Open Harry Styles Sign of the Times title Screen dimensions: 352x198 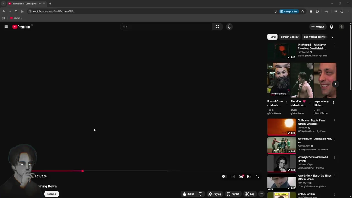point(315,177)
